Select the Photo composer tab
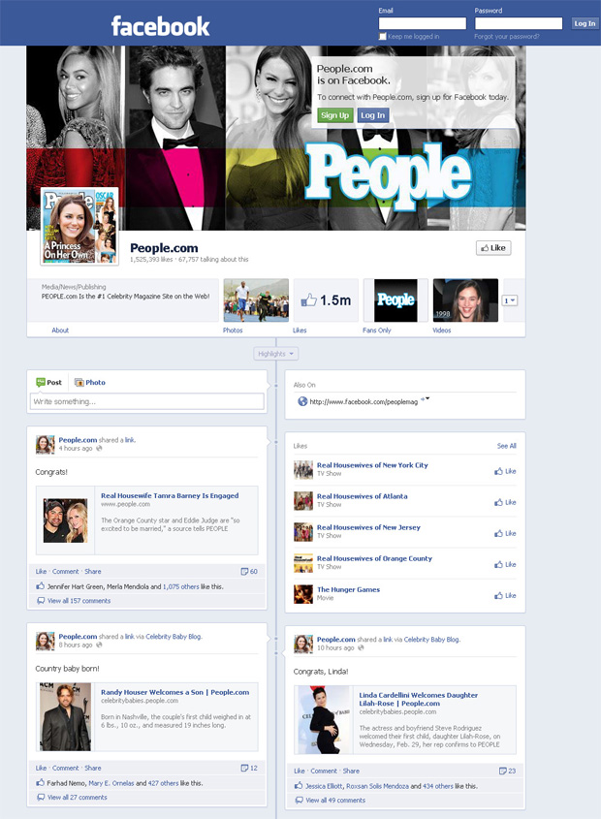The height and width of the screenshot is (819, 601). pyautogui.click(x=90, y=382)
